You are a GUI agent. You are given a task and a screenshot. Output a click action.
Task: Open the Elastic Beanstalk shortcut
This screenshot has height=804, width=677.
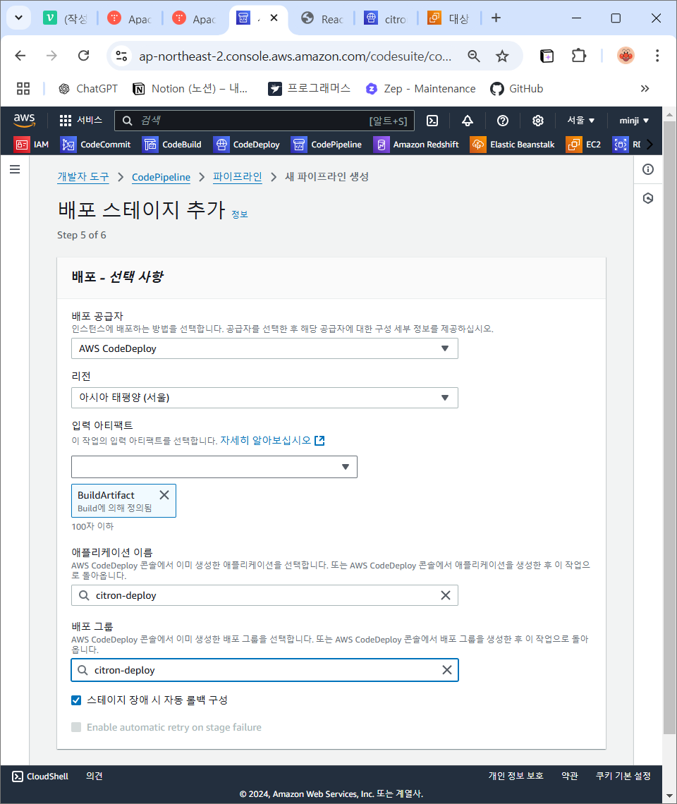(513, 145)
